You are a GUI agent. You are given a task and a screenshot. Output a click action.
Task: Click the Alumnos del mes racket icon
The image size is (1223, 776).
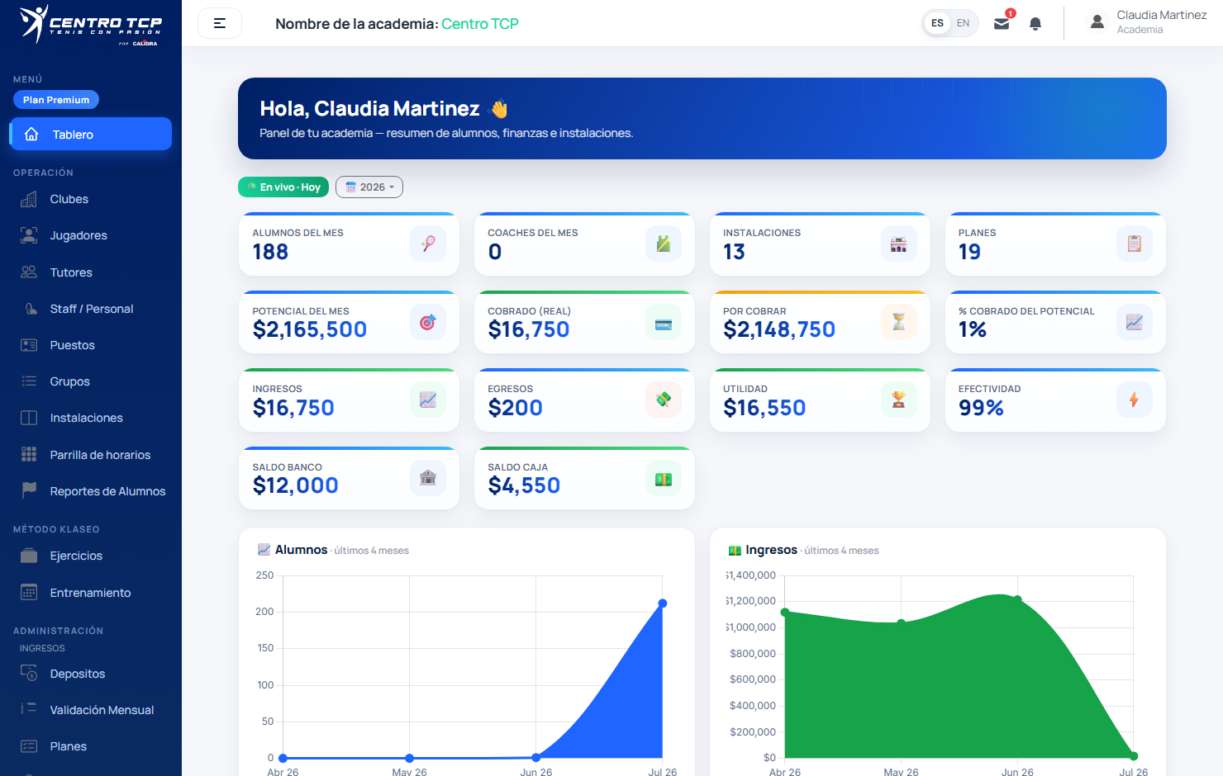[x=428, y=244]
